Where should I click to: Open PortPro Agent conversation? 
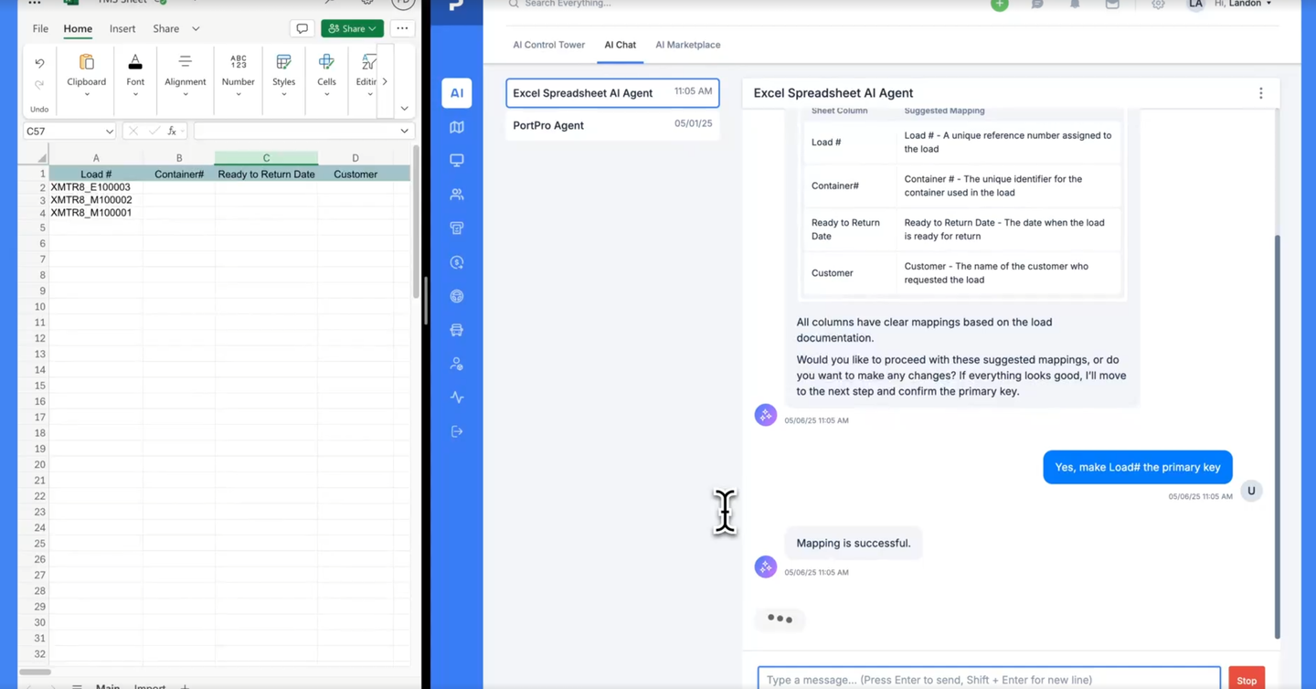(x=612, y=125)
